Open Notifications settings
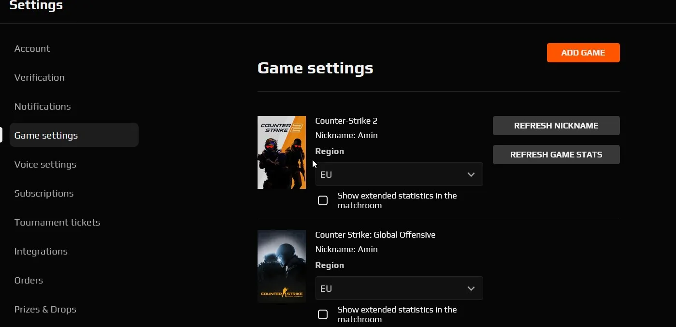This screenshot has height=327, width=676. coord(43,106)
